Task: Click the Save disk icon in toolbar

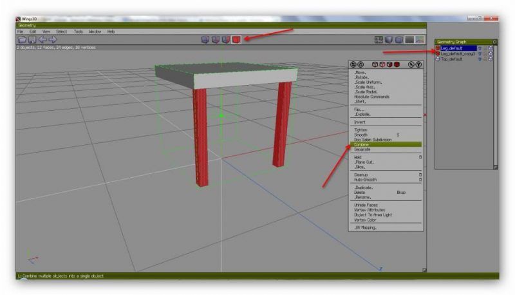Action: pos(32,40)
